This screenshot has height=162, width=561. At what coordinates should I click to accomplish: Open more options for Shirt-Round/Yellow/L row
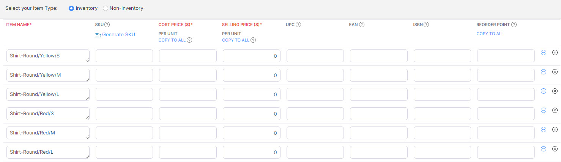click(x=544, y=91)
